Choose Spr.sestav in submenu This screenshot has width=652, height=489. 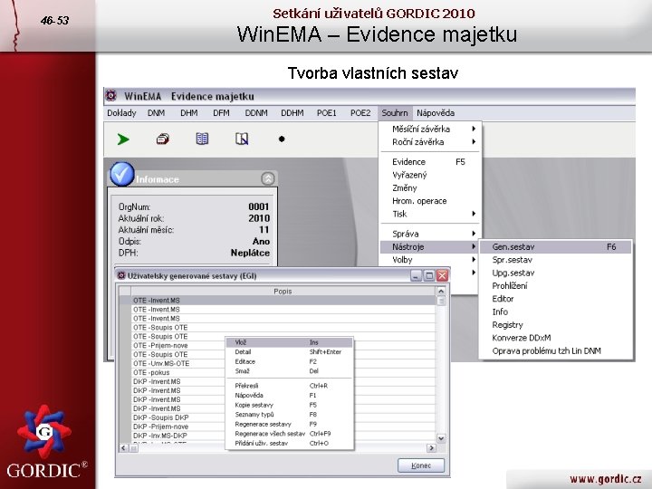coord(555,260)
